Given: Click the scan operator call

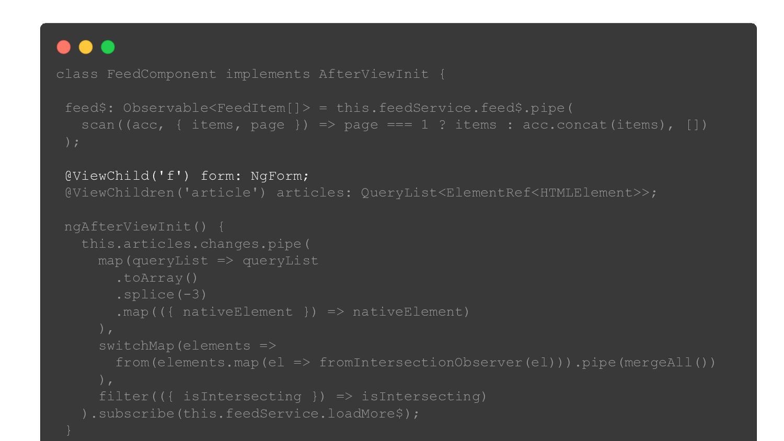Looking at the screenshot, I should pyautogui.click(x=98, y=125).
